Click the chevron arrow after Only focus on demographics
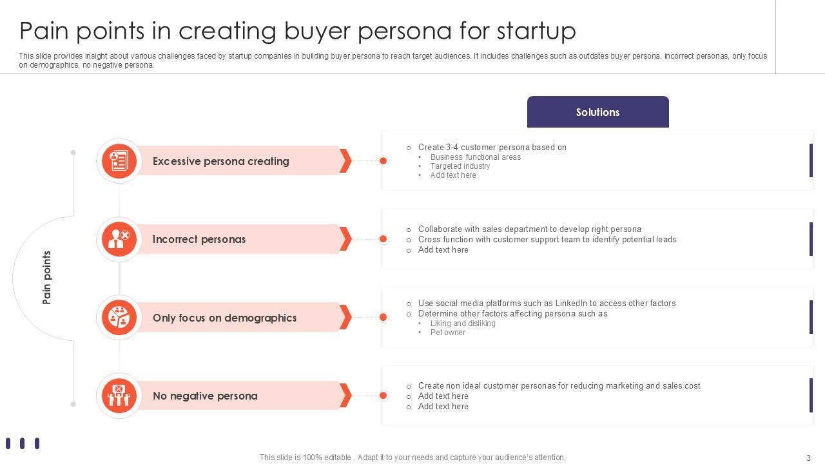825x464 pixels. coord(345,318)
